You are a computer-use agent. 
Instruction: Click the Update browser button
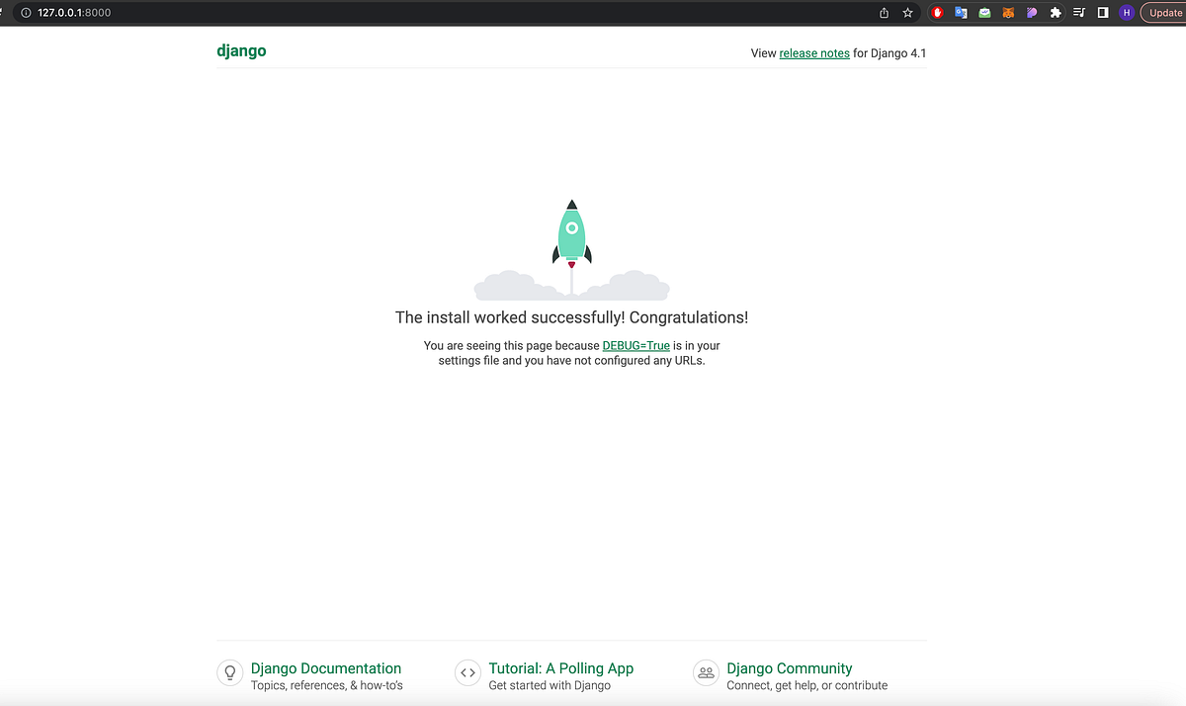(x=1164, y=12)
